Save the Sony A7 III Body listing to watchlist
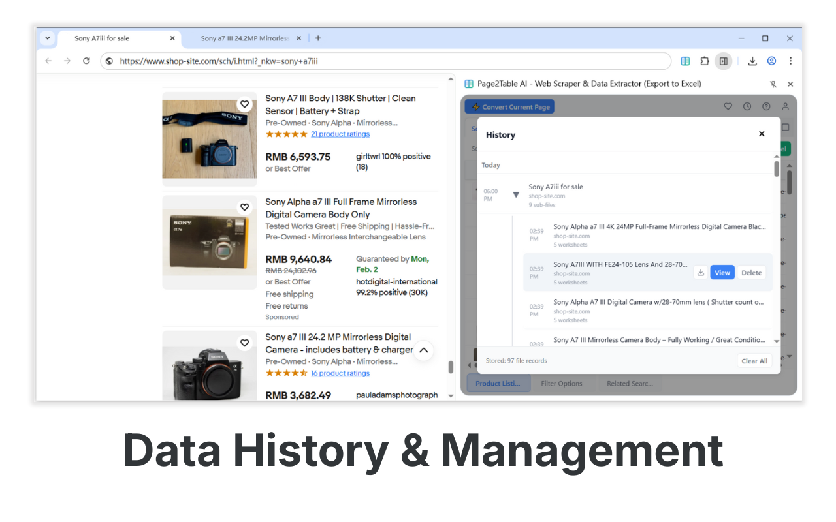Screen dimensions: 836x522 coord(244,104)
